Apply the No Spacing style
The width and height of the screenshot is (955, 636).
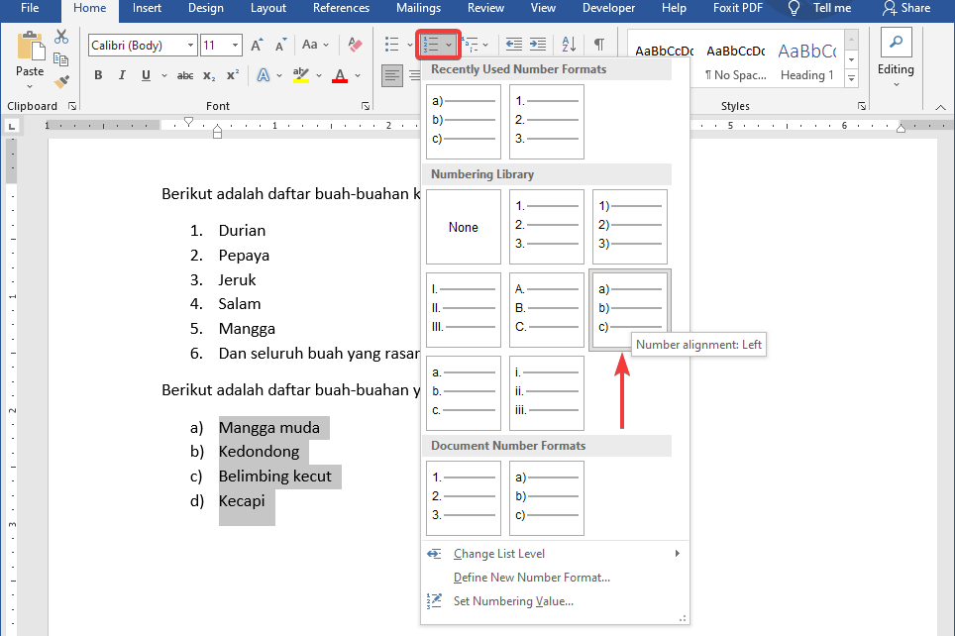click(x=736, y=61)
